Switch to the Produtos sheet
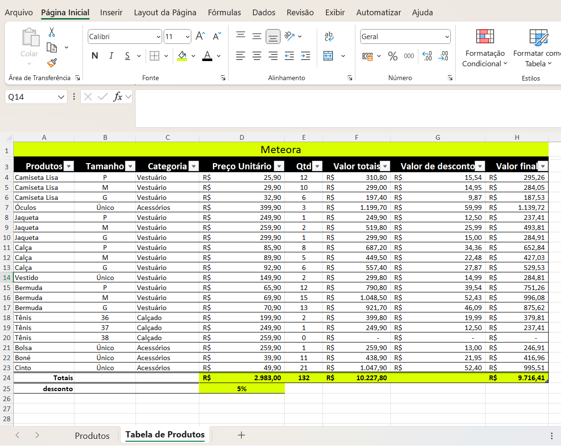This screenshot has height=446, width=561. point(92,436)
